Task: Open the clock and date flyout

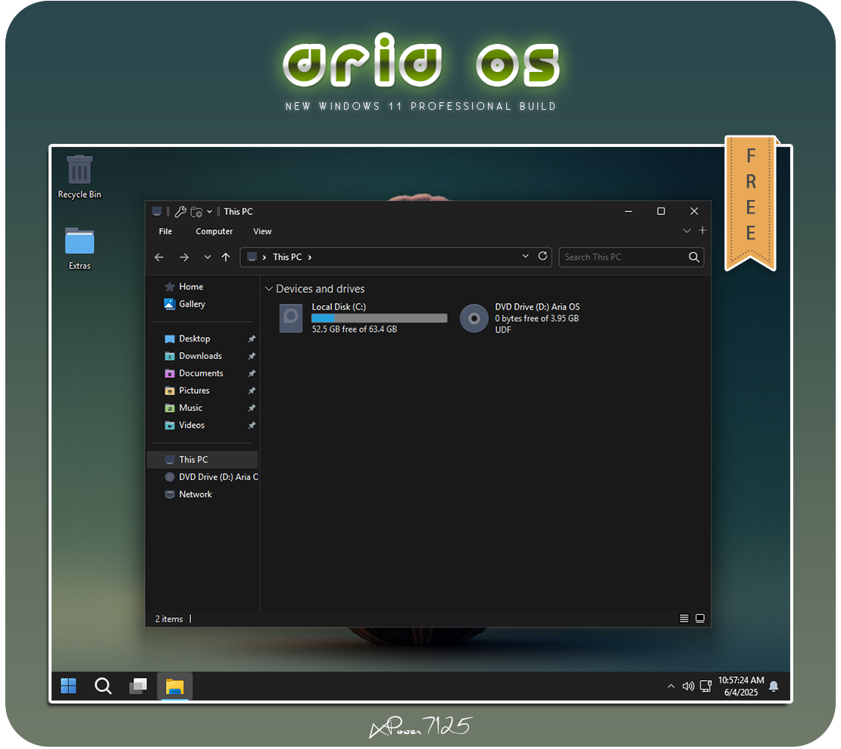Action: (741, 686)
